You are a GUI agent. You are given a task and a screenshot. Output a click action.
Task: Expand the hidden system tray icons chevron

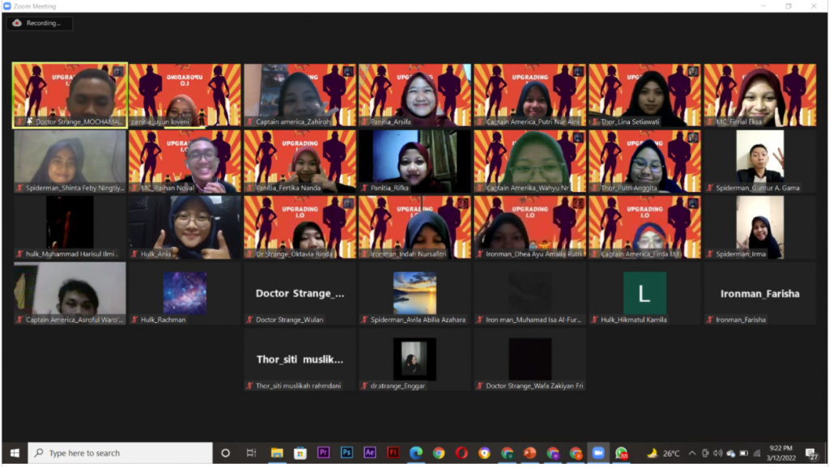click(691, 453)
